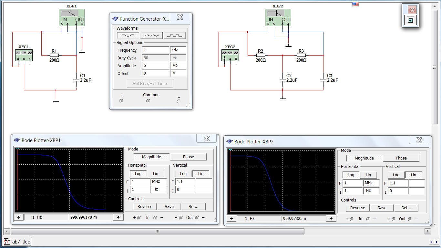This screenshot has height=248, width=441.
Task: Open XBP1 horizontal I unit Hz dropdown
Action: 159,190
